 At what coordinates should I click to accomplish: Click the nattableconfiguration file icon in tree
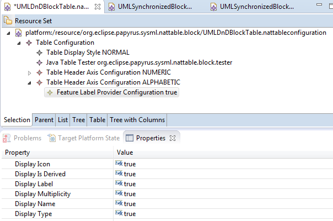(19, 33)
